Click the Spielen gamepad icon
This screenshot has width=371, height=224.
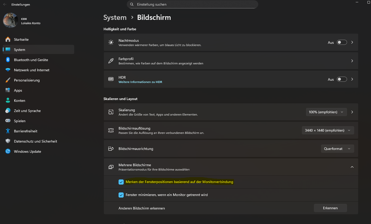click(8, 121)
